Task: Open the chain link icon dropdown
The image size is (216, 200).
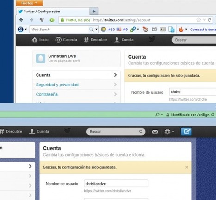Action: tap(138, 29)
